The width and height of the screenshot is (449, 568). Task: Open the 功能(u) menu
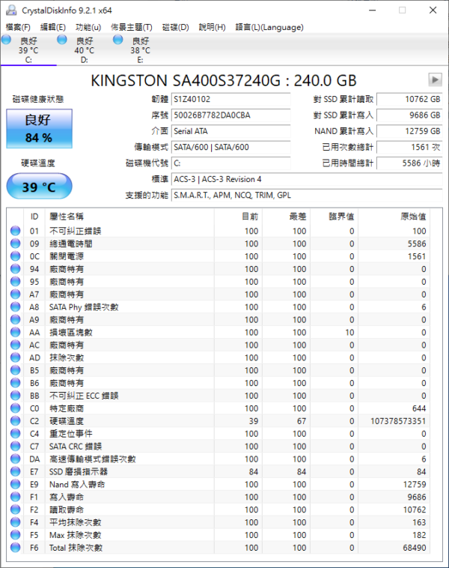click(x=88, y=27)
